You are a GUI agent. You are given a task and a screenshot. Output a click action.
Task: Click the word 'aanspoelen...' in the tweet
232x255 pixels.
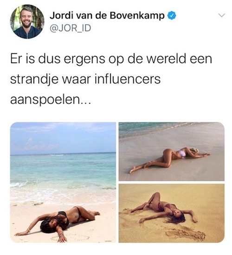[50, 99]
